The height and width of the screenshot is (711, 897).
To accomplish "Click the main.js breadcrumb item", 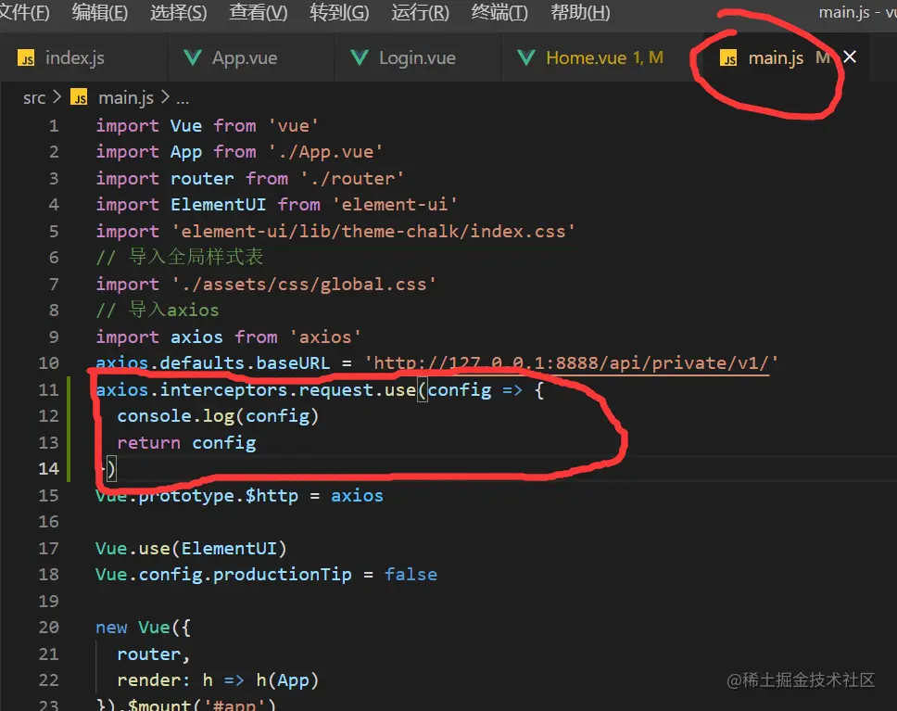I will pyautogui.click(x=126, y=98).
